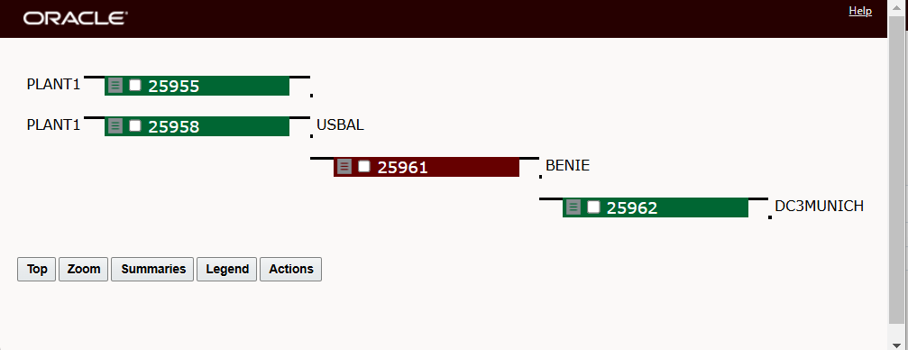Click the scrollbar down arrow
The width and height of the screenshot is (908, 350).
pyautogui.click(x=896, y=345)
